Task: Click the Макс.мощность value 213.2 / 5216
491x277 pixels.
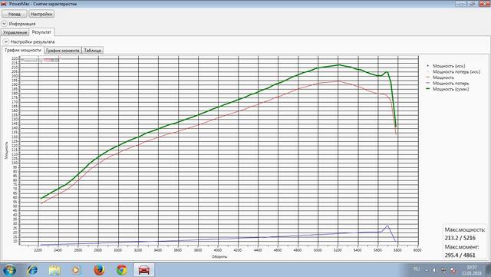Action: [x=460, y=238]
